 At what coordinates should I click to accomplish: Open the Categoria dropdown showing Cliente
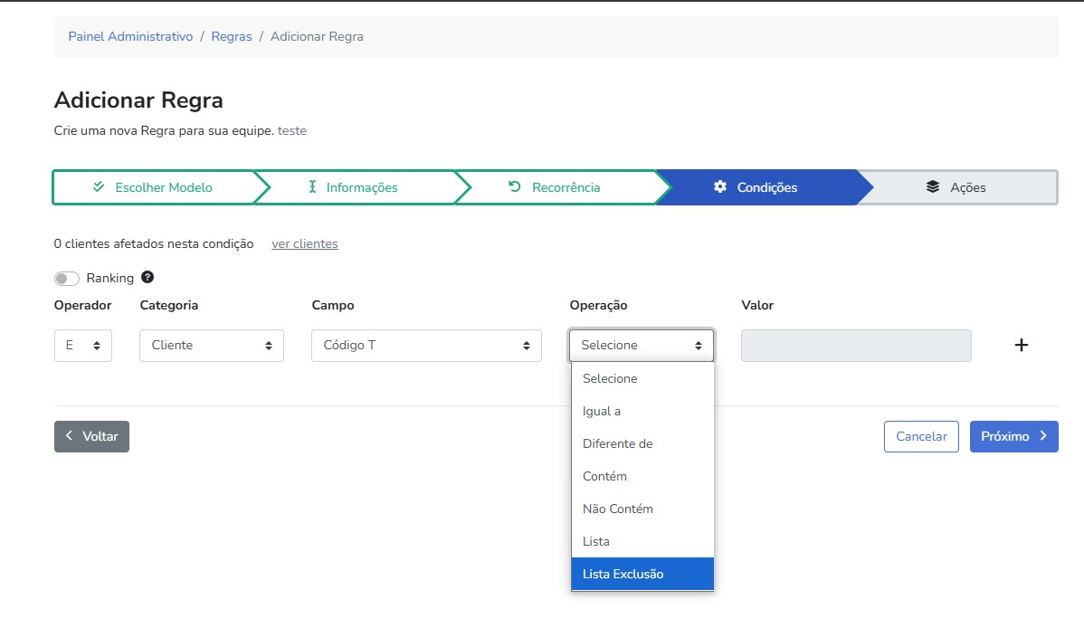pyautogui.click(x=212, y=346)
